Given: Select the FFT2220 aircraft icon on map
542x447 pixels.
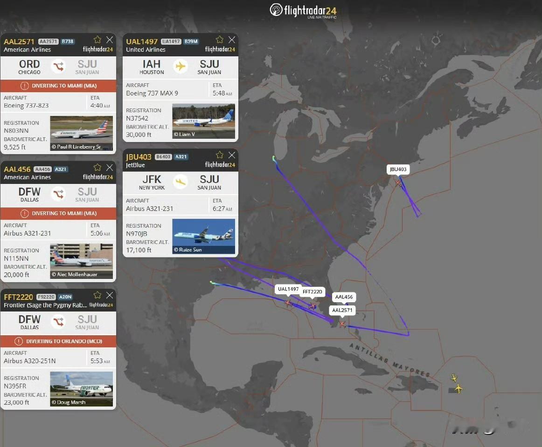Looking at the screenshot, I should (312, 306).
